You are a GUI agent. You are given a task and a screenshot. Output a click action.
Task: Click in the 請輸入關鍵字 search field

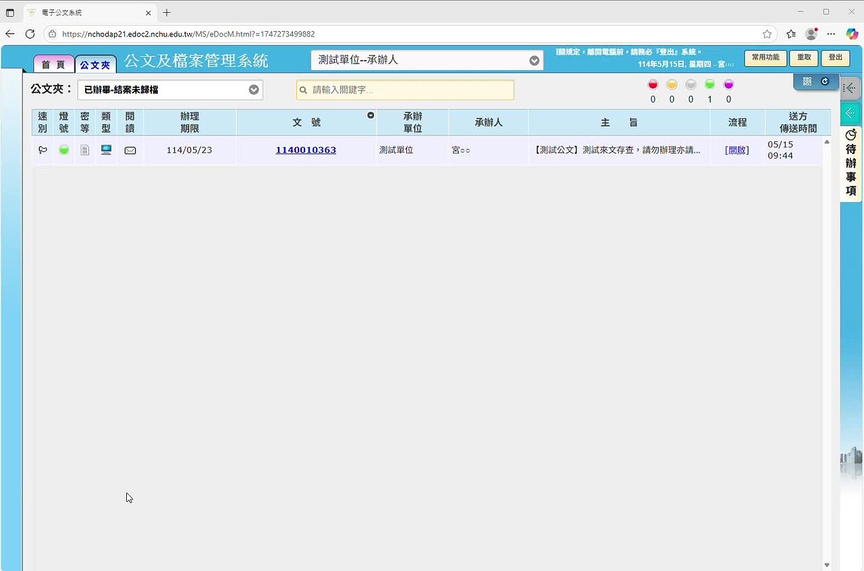pyautogui.click(x=405, y=90)
